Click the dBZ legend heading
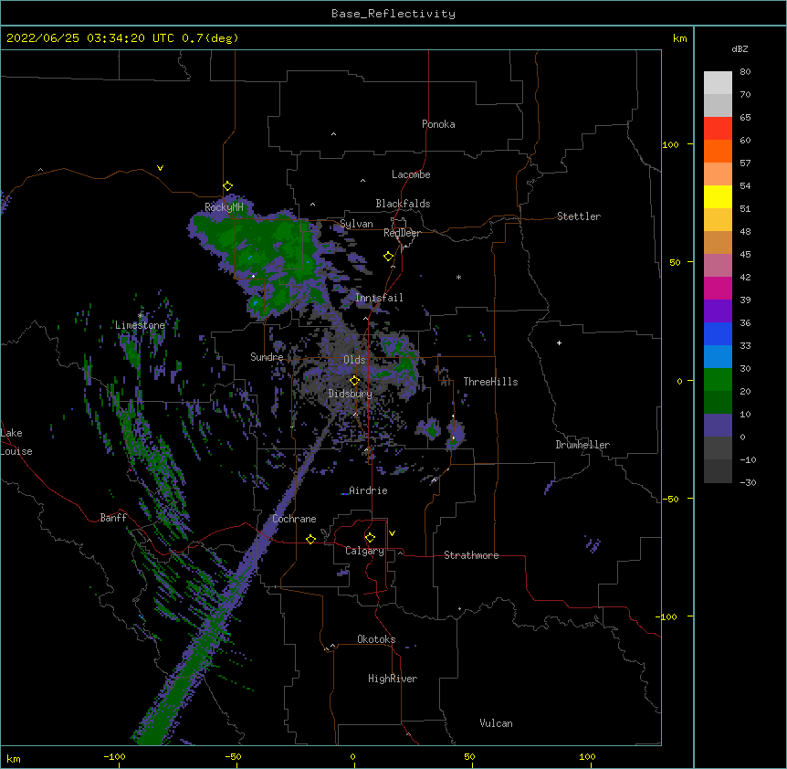The height and width of the screenshot is (769, 787). tap(740, 48)
